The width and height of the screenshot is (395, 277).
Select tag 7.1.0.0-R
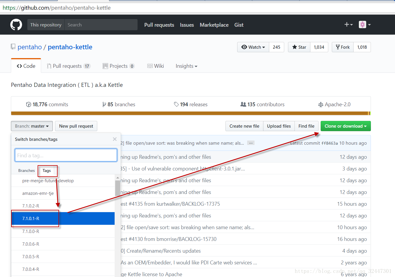coord(63,232)
